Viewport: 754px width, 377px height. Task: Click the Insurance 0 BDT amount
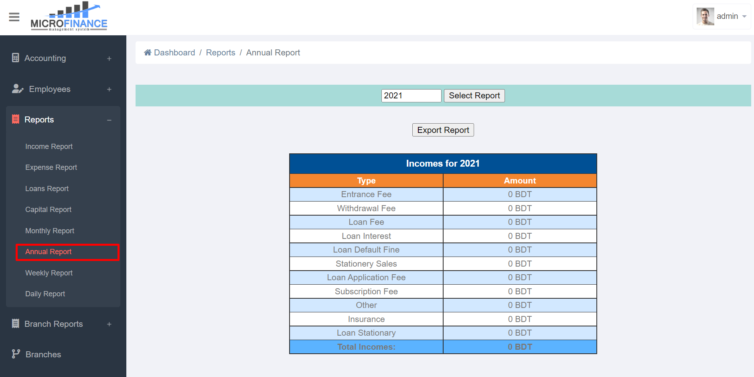pyautogui.click(x=520, y=319)
